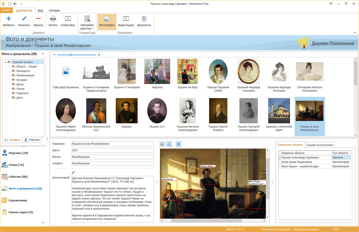
Task: Open the Справочники section
Action: click(18, 200)
